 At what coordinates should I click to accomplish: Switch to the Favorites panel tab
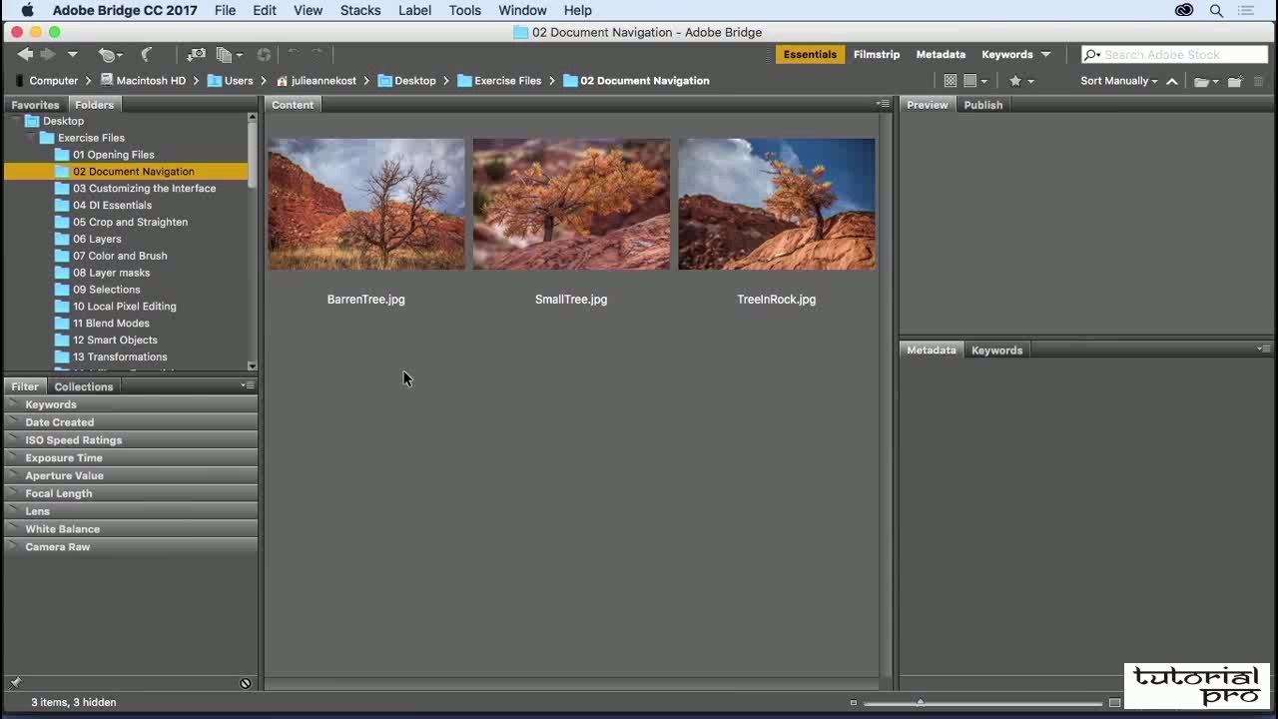(35, 105)
